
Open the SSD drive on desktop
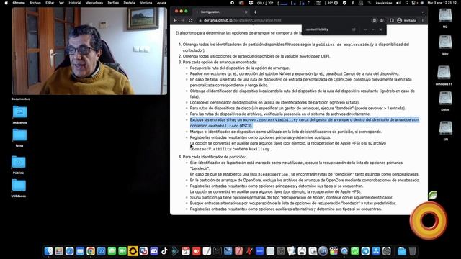point(445,42)
